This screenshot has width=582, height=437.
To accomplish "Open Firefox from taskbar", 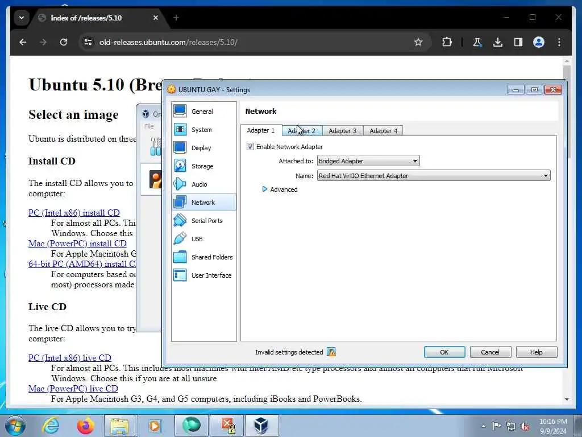I will point(86,426).
